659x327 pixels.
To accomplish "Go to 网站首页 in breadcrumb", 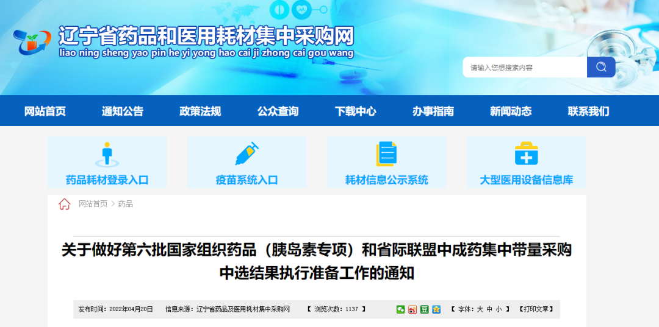I will click(x=93, y=204).
